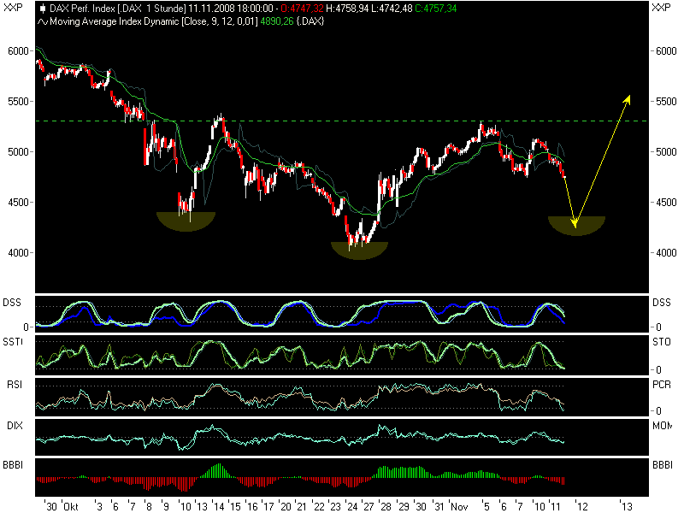Click the high value H:4758,94
The image size is (684, 513).
point(347,9)
